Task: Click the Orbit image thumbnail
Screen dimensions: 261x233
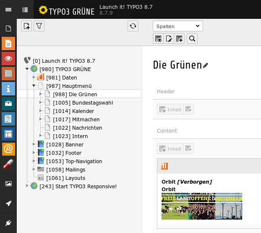Action: tap(201, 206)
